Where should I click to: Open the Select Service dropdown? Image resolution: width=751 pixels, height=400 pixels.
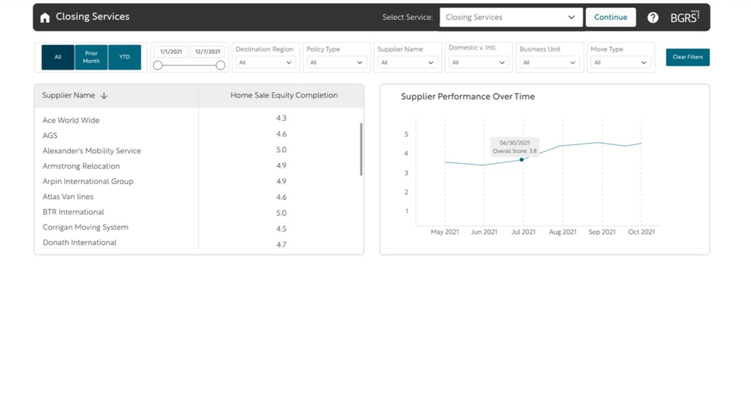coord(510,17)
